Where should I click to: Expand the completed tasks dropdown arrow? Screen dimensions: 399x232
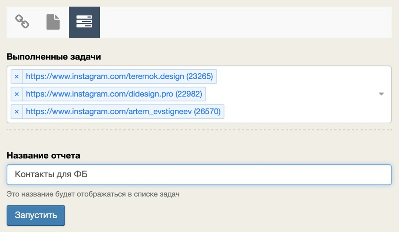pyautogui.click(x=382, y=94)
